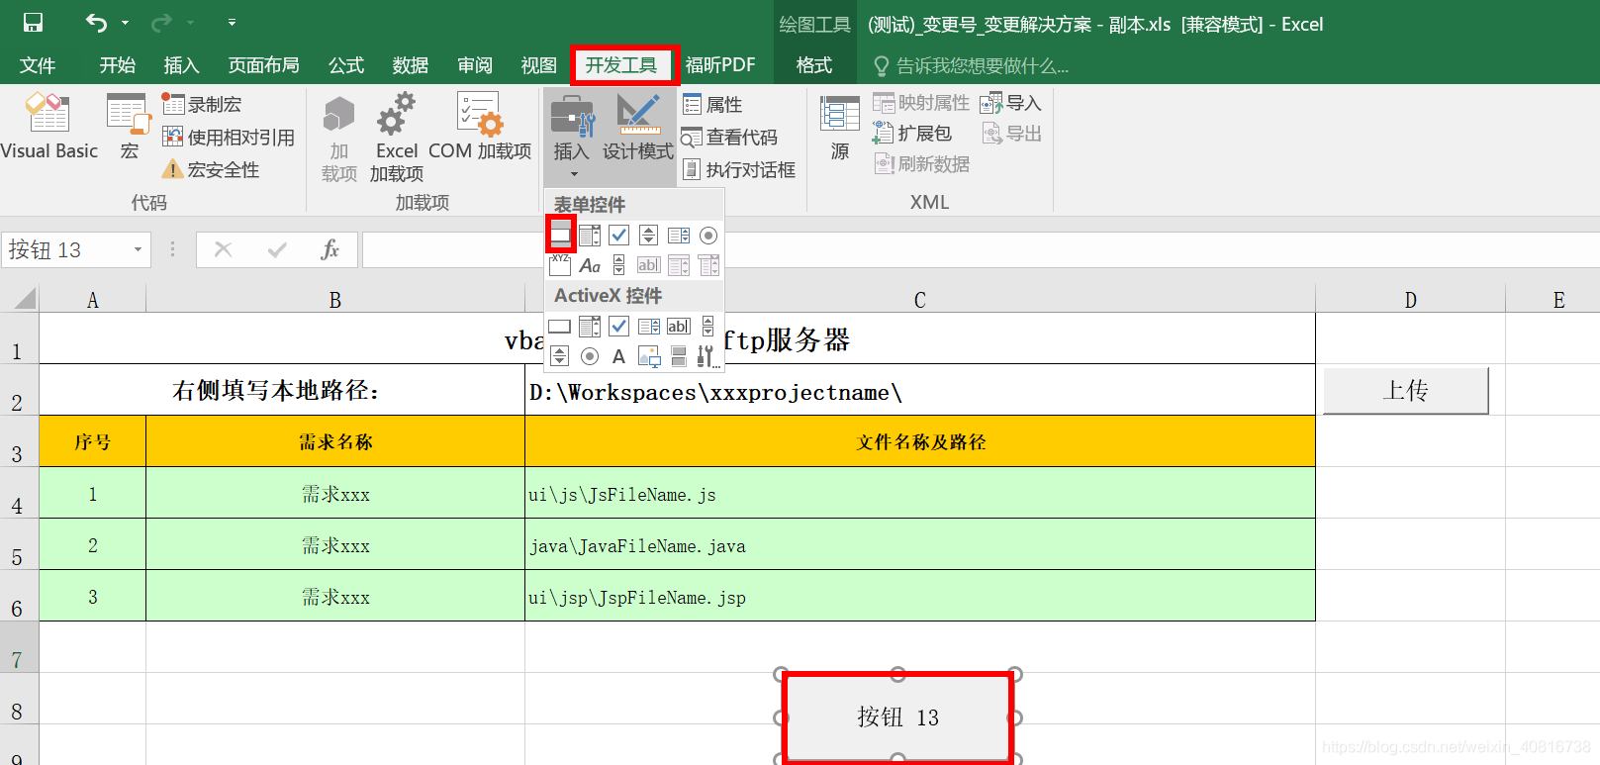This screenshot has height=765, width=1600.
Task: Select the form control Check Box icon
Action: pyautogui.click(x=619, y=236)
